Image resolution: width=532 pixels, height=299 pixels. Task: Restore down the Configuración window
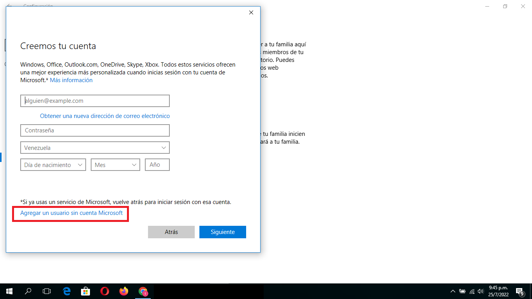[x=505, y=6]
